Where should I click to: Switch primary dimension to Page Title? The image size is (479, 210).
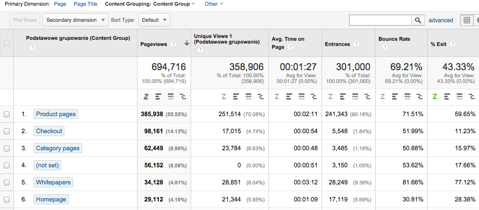point(86,4)
